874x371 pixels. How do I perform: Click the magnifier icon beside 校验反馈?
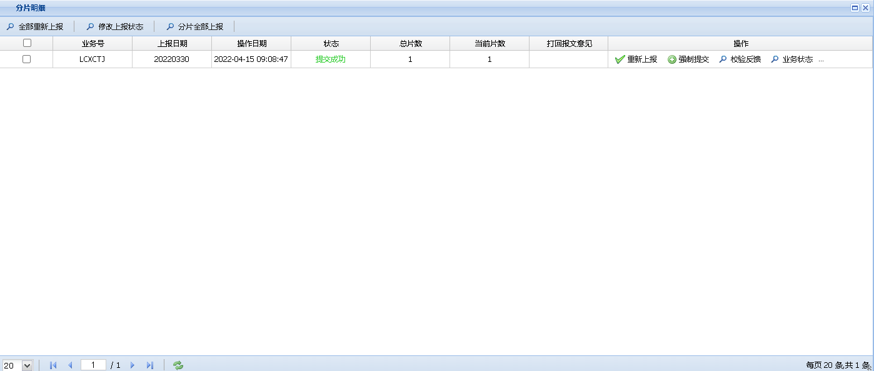[x=723, y=59]
